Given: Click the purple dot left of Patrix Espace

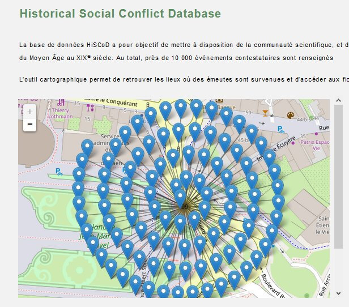Looking at the screenshot, I should [x=293, y=143].
